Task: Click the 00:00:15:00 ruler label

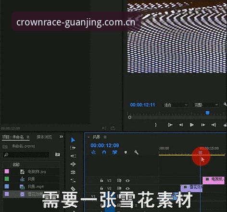Action: tap(209, 148)
